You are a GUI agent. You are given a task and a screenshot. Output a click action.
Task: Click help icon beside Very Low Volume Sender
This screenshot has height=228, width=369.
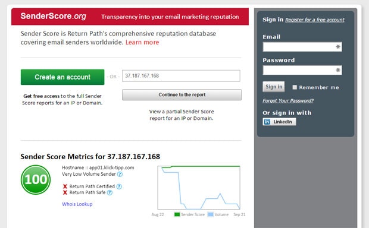pyautogui.click(x=120, y=174)
